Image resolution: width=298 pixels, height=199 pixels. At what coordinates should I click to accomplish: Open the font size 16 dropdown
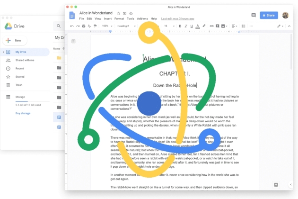click(169, 26)
